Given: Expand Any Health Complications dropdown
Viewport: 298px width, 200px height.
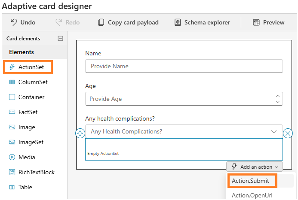Looking at the screenshot, I should (x=273, y=131).
